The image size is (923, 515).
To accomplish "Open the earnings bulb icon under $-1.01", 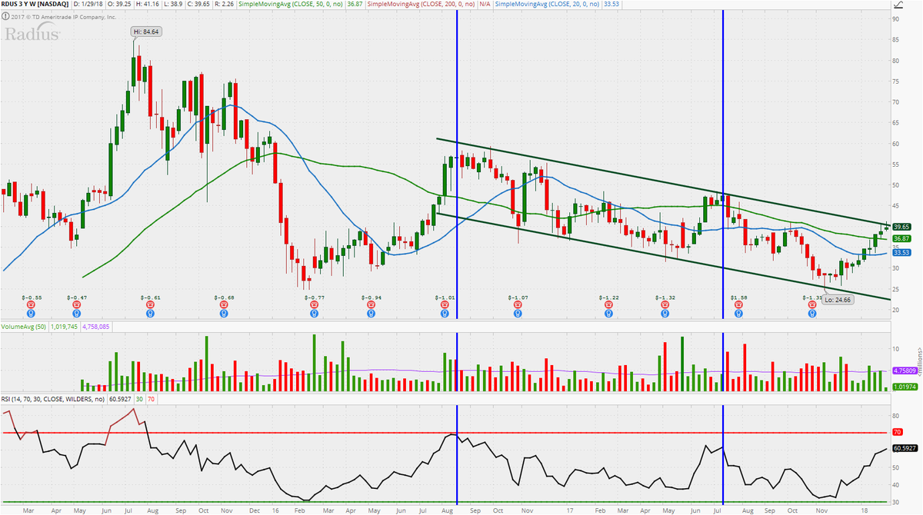I will pyautogui.click(x=445, y=313).
